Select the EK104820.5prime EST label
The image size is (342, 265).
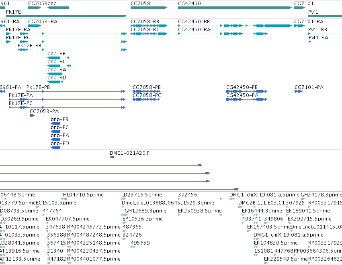[x=276, y=243]
